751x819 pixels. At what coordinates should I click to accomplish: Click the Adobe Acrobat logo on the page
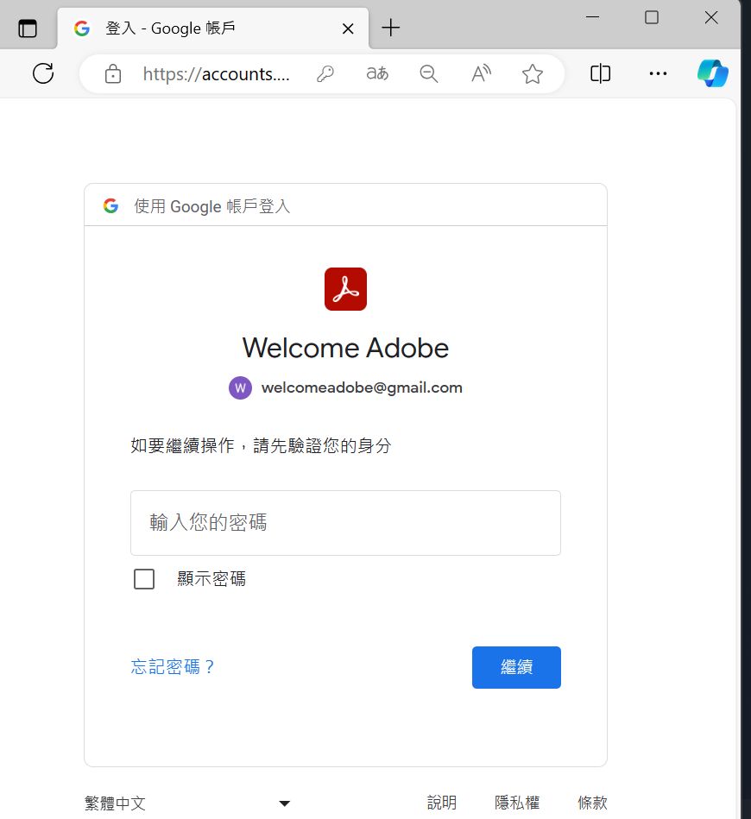pyautogui.click(x=345, y=288)
